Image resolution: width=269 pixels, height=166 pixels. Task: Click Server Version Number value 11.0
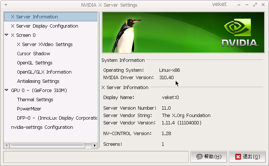tap(166, 108)
